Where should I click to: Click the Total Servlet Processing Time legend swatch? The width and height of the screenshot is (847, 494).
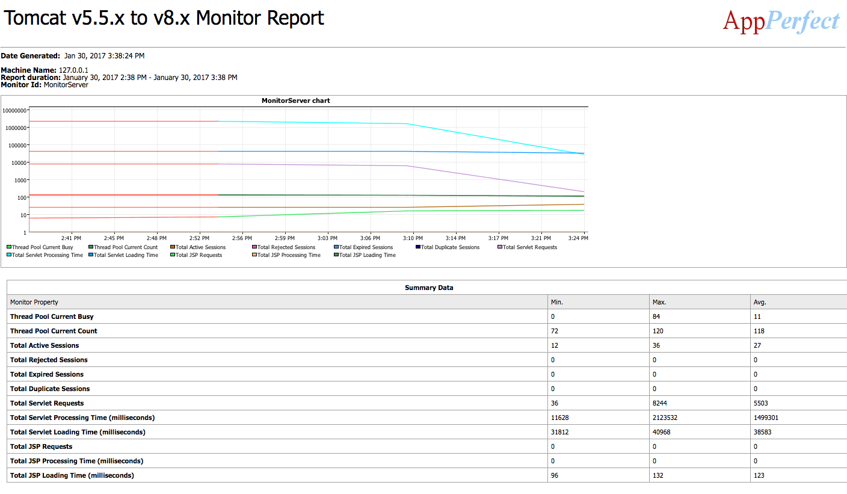9,255
